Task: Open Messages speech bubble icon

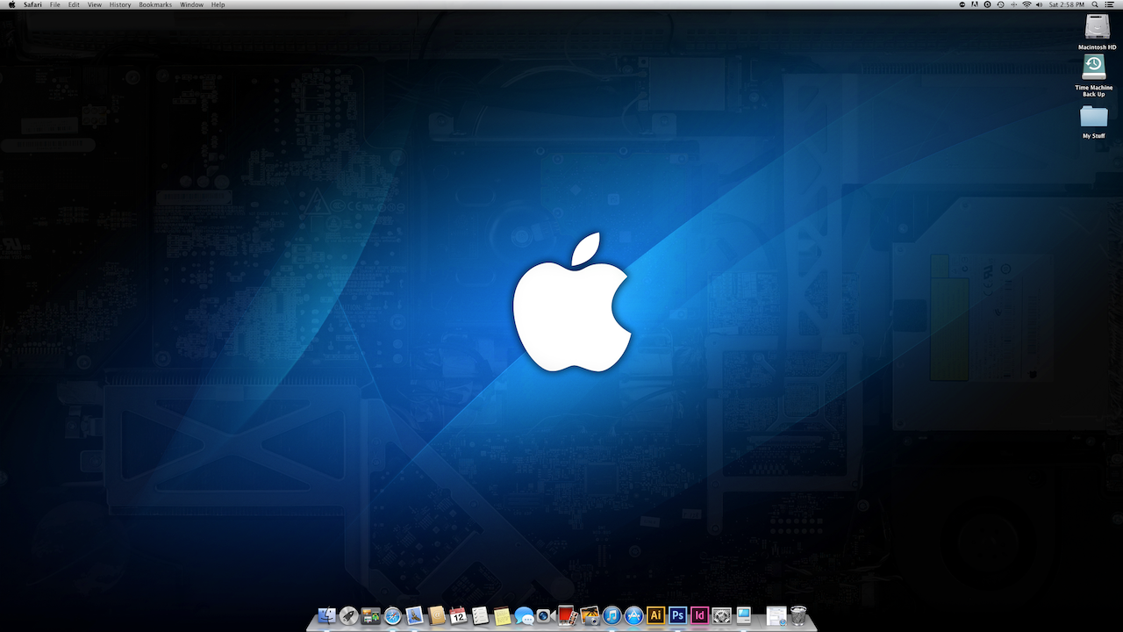Action: click(524, 615)
